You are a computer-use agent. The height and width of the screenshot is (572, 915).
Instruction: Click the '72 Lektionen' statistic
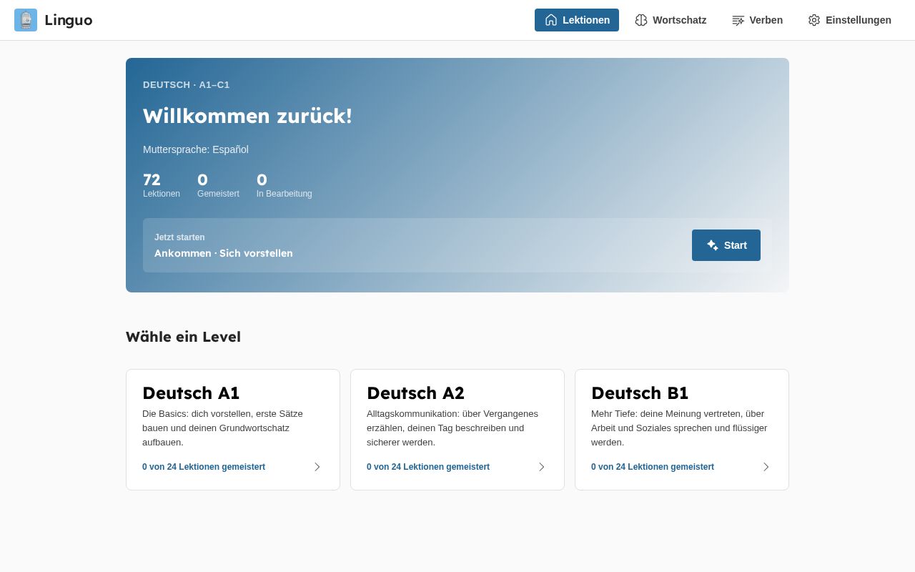tap(162, 185)
